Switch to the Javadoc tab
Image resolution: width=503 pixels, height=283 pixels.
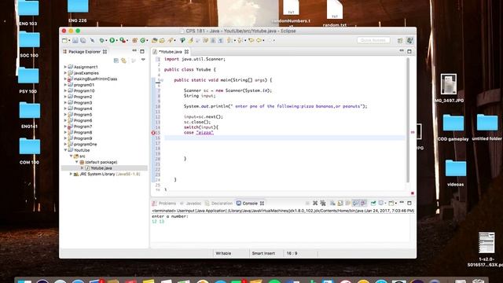(190, 204)
